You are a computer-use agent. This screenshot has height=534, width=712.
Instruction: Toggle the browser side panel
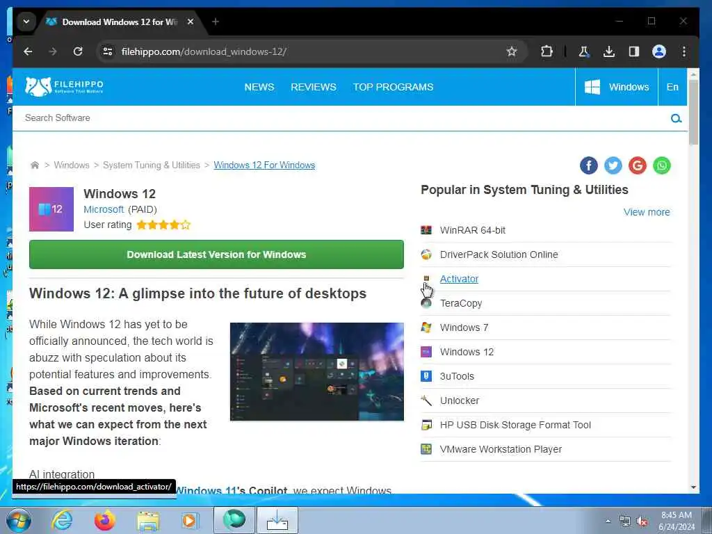tap(634, 51)
